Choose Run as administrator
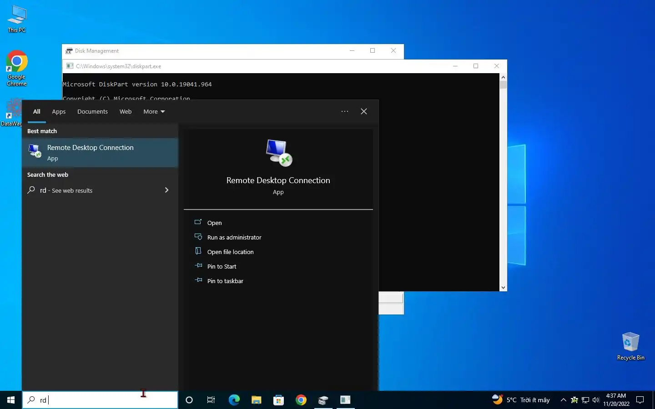The image size is (655, 409). click(234, 237)
